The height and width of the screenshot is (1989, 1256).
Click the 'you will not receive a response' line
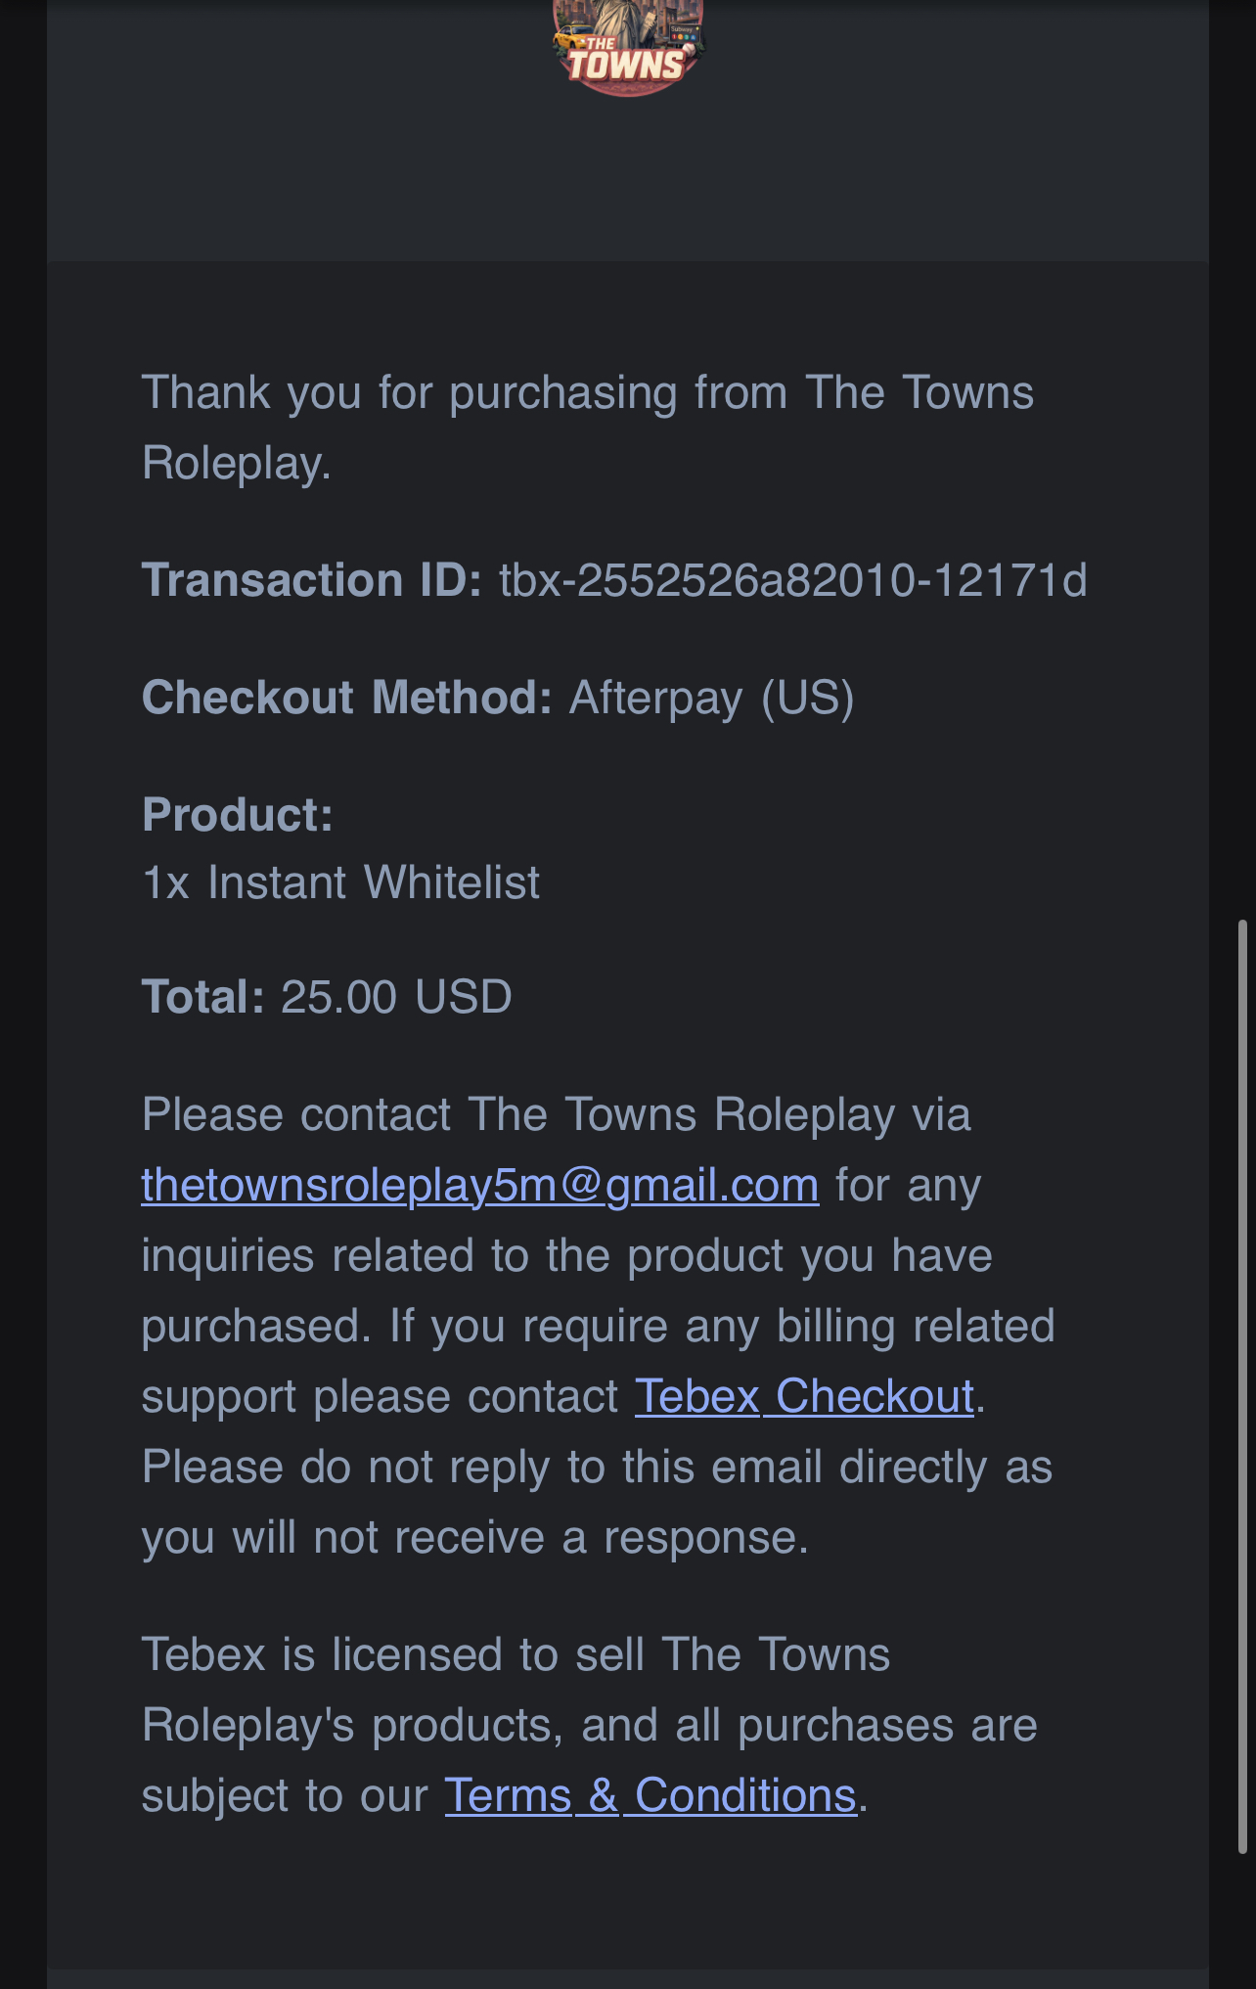[475, 1537]
